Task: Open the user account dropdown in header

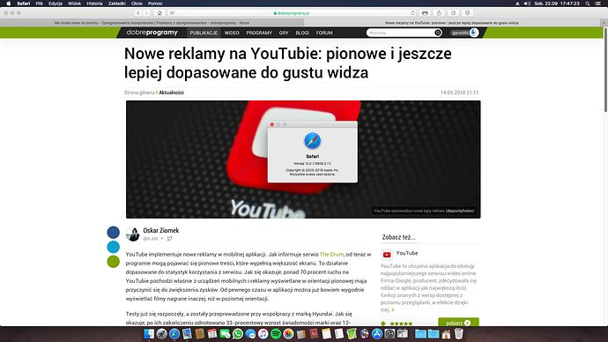Action: click(x=464, y=33)
